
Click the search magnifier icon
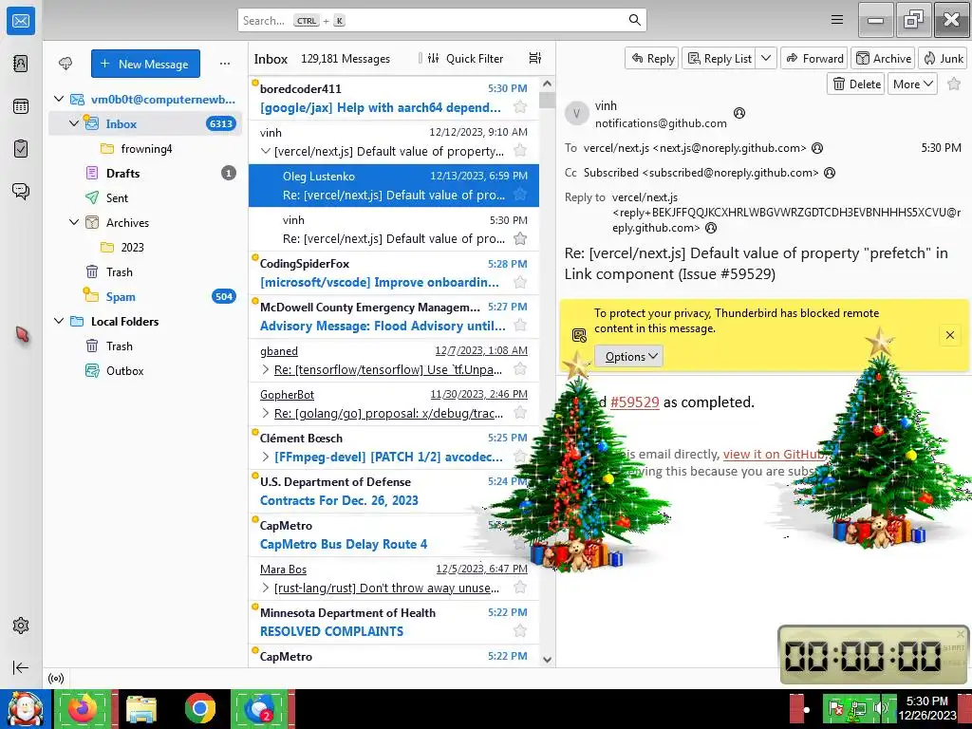click(x=634, y=20)
